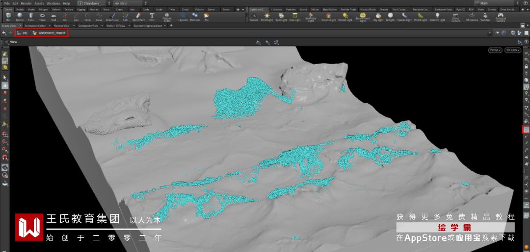Click the Torus shelf tool

tap(42, 17)
